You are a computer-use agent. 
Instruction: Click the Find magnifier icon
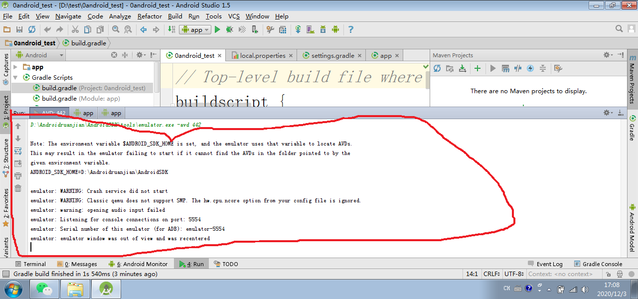pos(116,29)
